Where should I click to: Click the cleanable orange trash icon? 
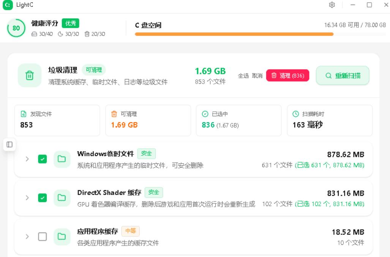pyautogui.click(x=114, y=114)
